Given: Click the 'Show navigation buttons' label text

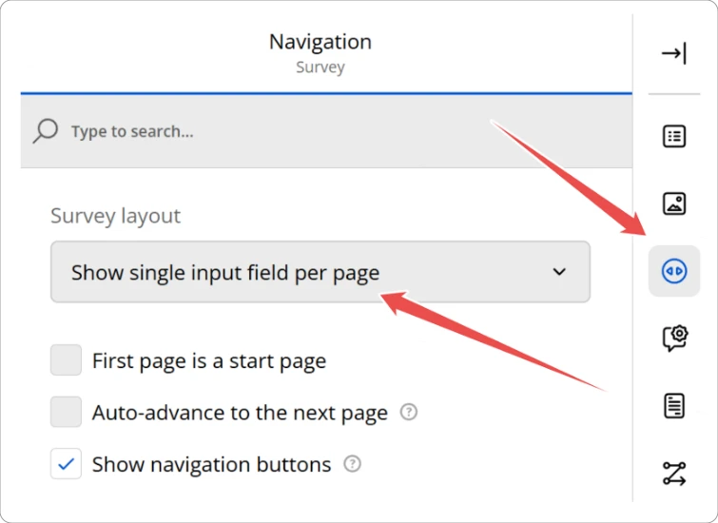Looking at the screenshot, I should (211, 464).
